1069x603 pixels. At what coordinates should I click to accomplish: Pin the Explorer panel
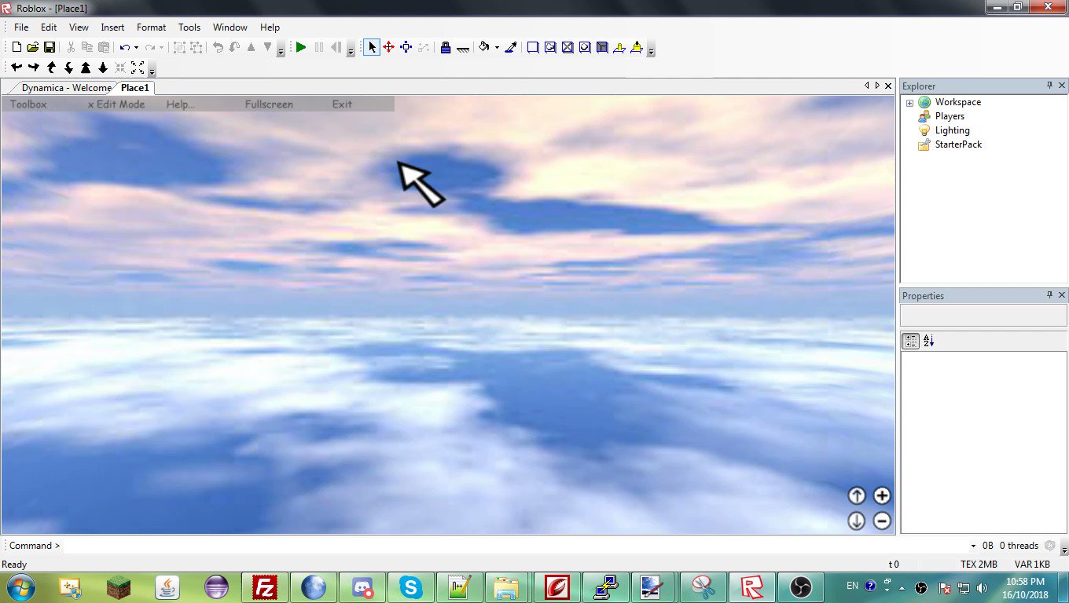click(x=1049, y=86)
